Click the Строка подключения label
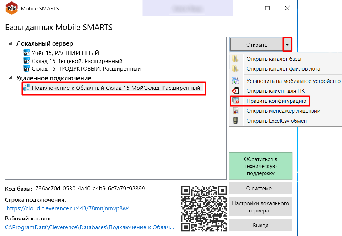The width and height of the screenshot is (342, 236). (x=35, y=200)
